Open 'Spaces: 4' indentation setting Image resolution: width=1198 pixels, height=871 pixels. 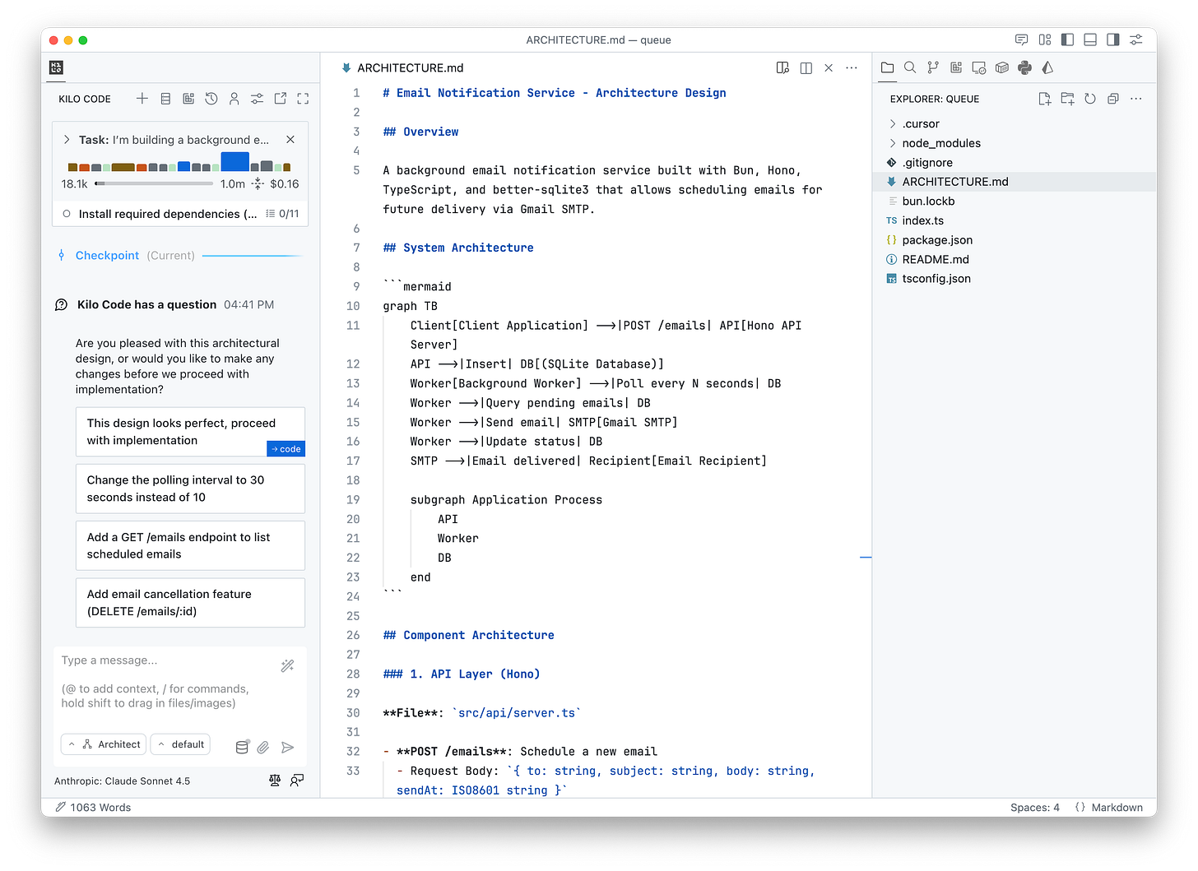click(1035, 808)
